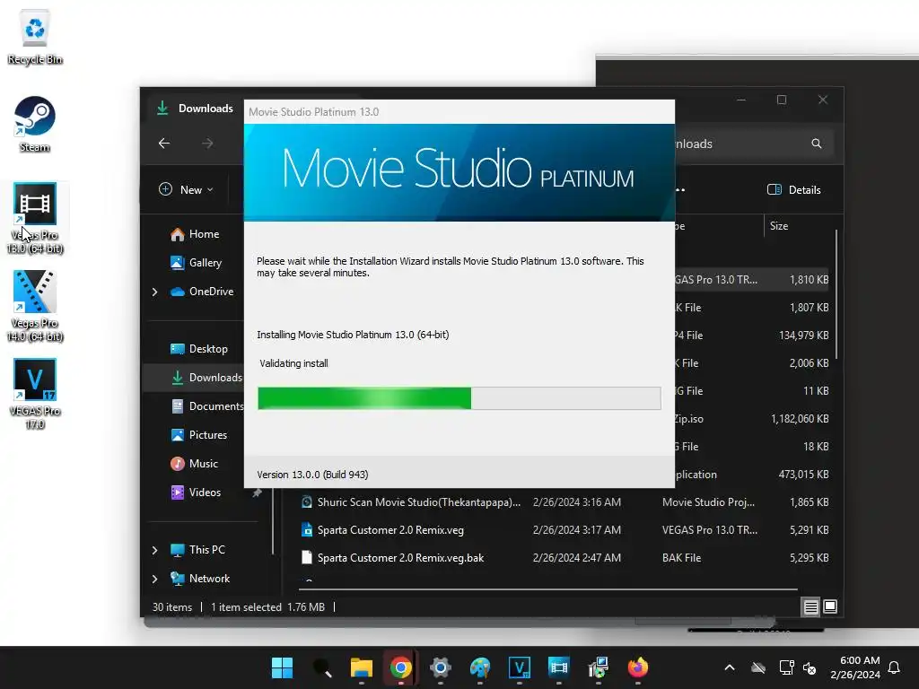919x689 pixels.
Task: Click the explorer vertical scrollbar
Action: [x=836, y=294]
